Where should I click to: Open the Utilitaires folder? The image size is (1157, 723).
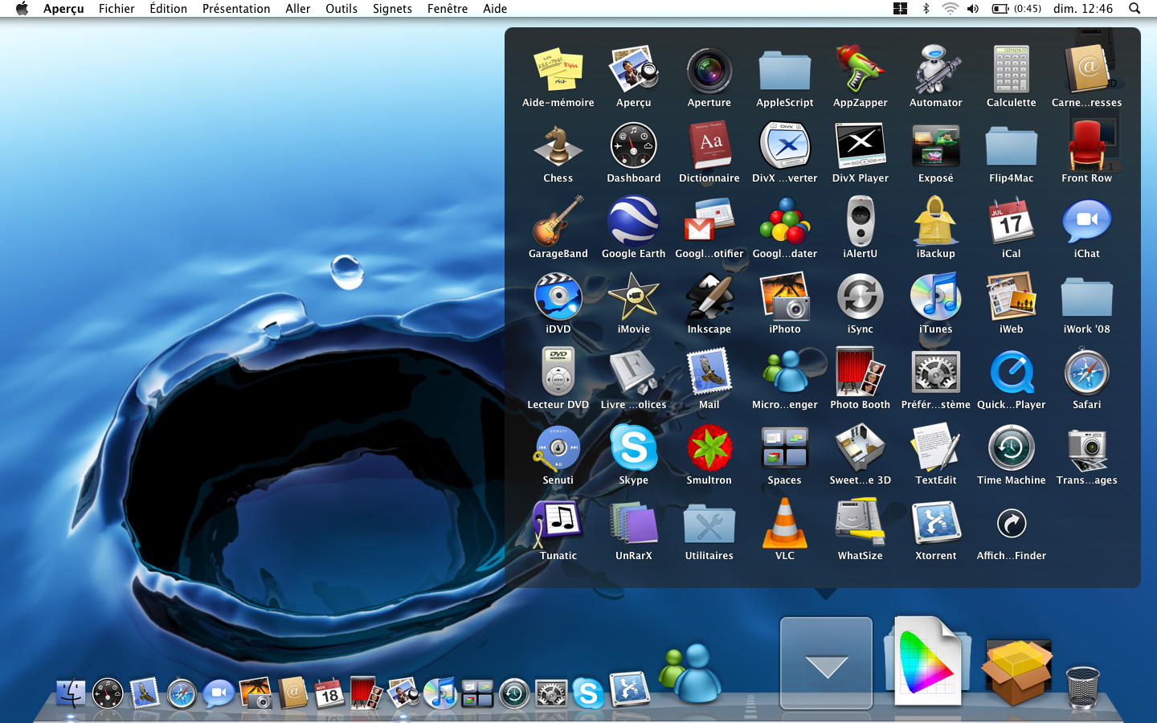(x=709, y=525)
